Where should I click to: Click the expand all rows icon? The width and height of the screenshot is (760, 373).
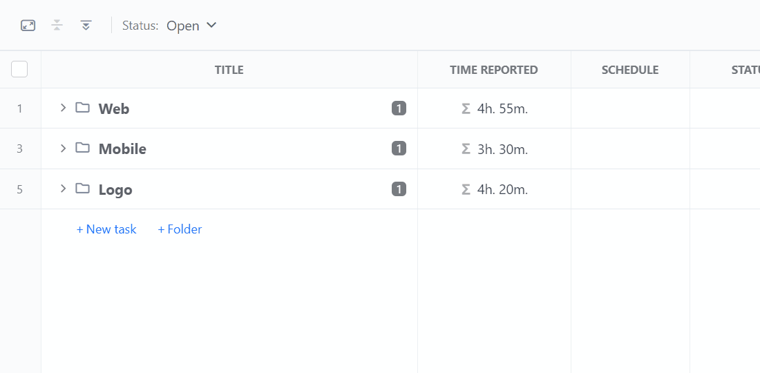[86, 26]
